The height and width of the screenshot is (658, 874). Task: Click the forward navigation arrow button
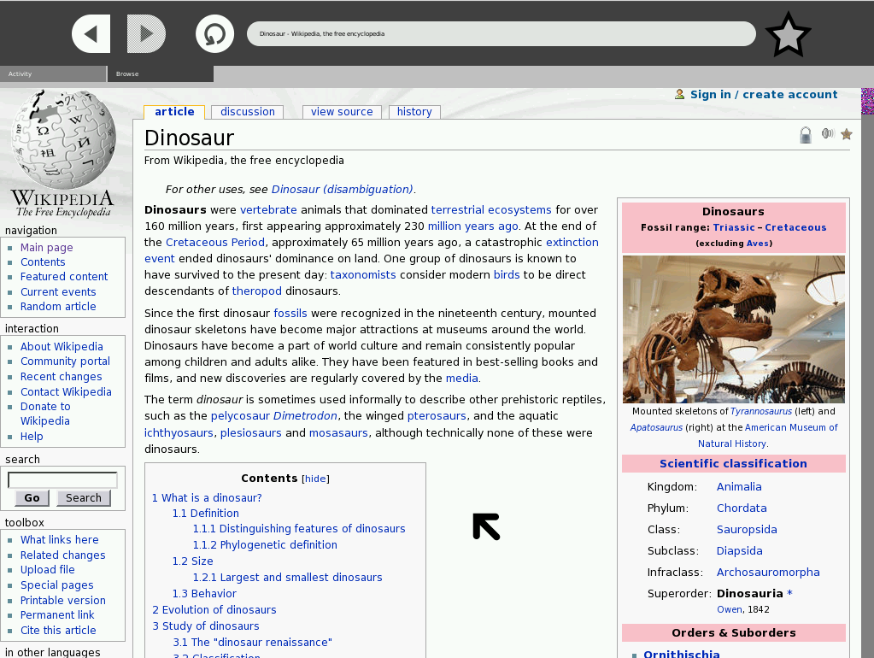coord(146,34)
